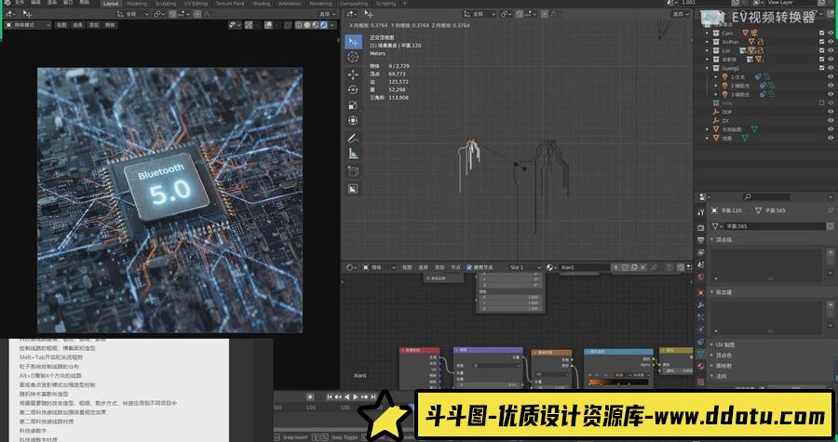Open the Output properties tab icon

point(700,240)
